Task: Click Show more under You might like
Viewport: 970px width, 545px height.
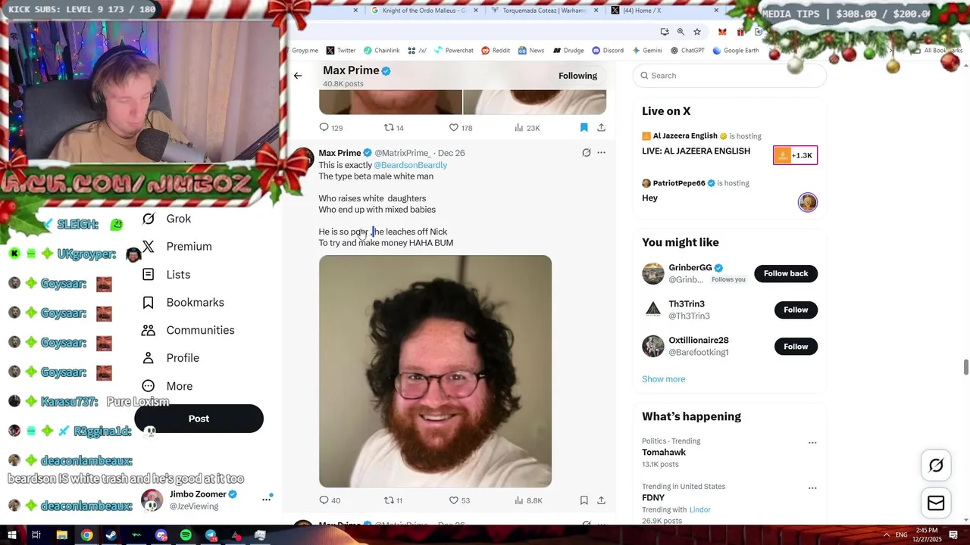Action: click(x=663, y=379)
